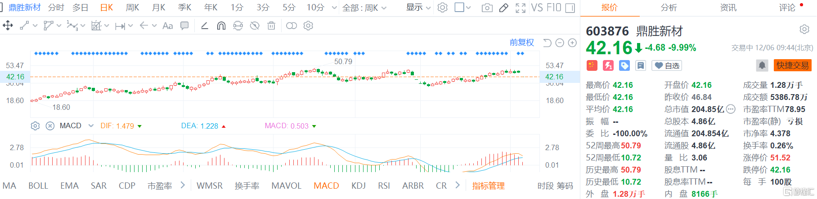Viewport: 817px width, 199px height.
Task: Select the text annotation Aa tool
Action: [167, 26]
